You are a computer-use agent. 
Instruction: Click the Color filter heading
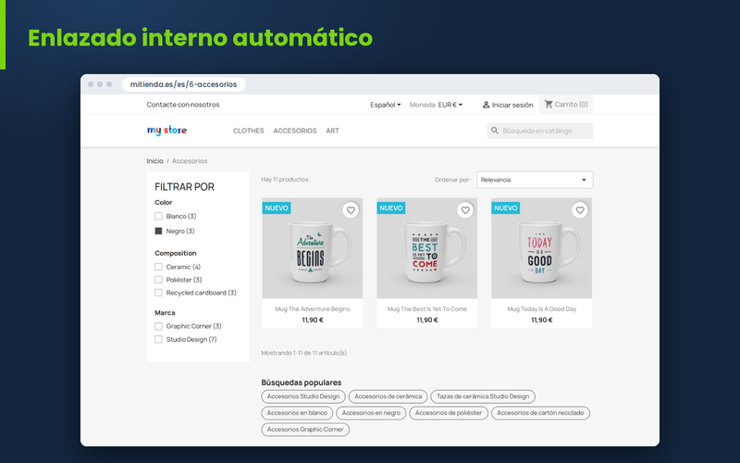pyautogui.click(x=164, y=202)
